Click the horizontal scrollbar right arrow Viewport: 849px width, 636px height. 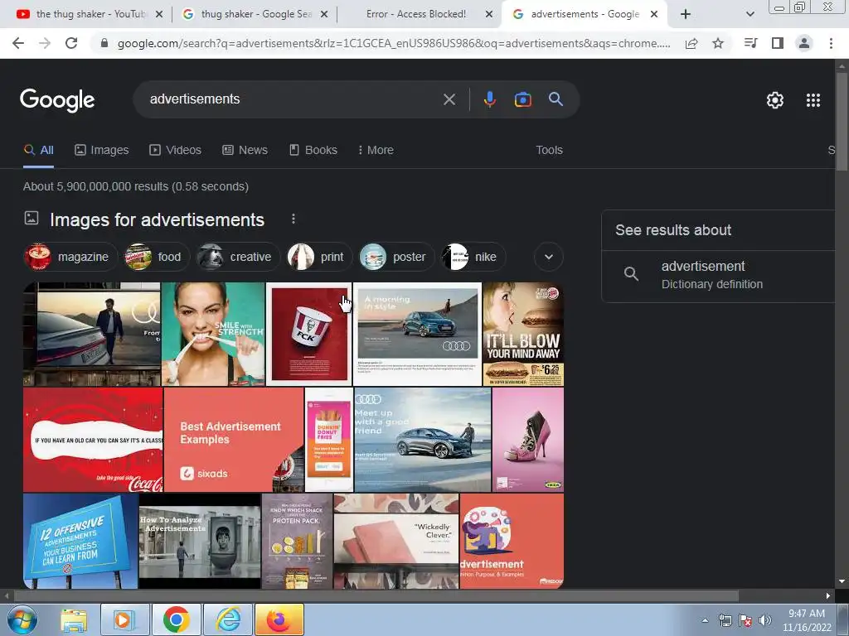click(x=828, y=596)
